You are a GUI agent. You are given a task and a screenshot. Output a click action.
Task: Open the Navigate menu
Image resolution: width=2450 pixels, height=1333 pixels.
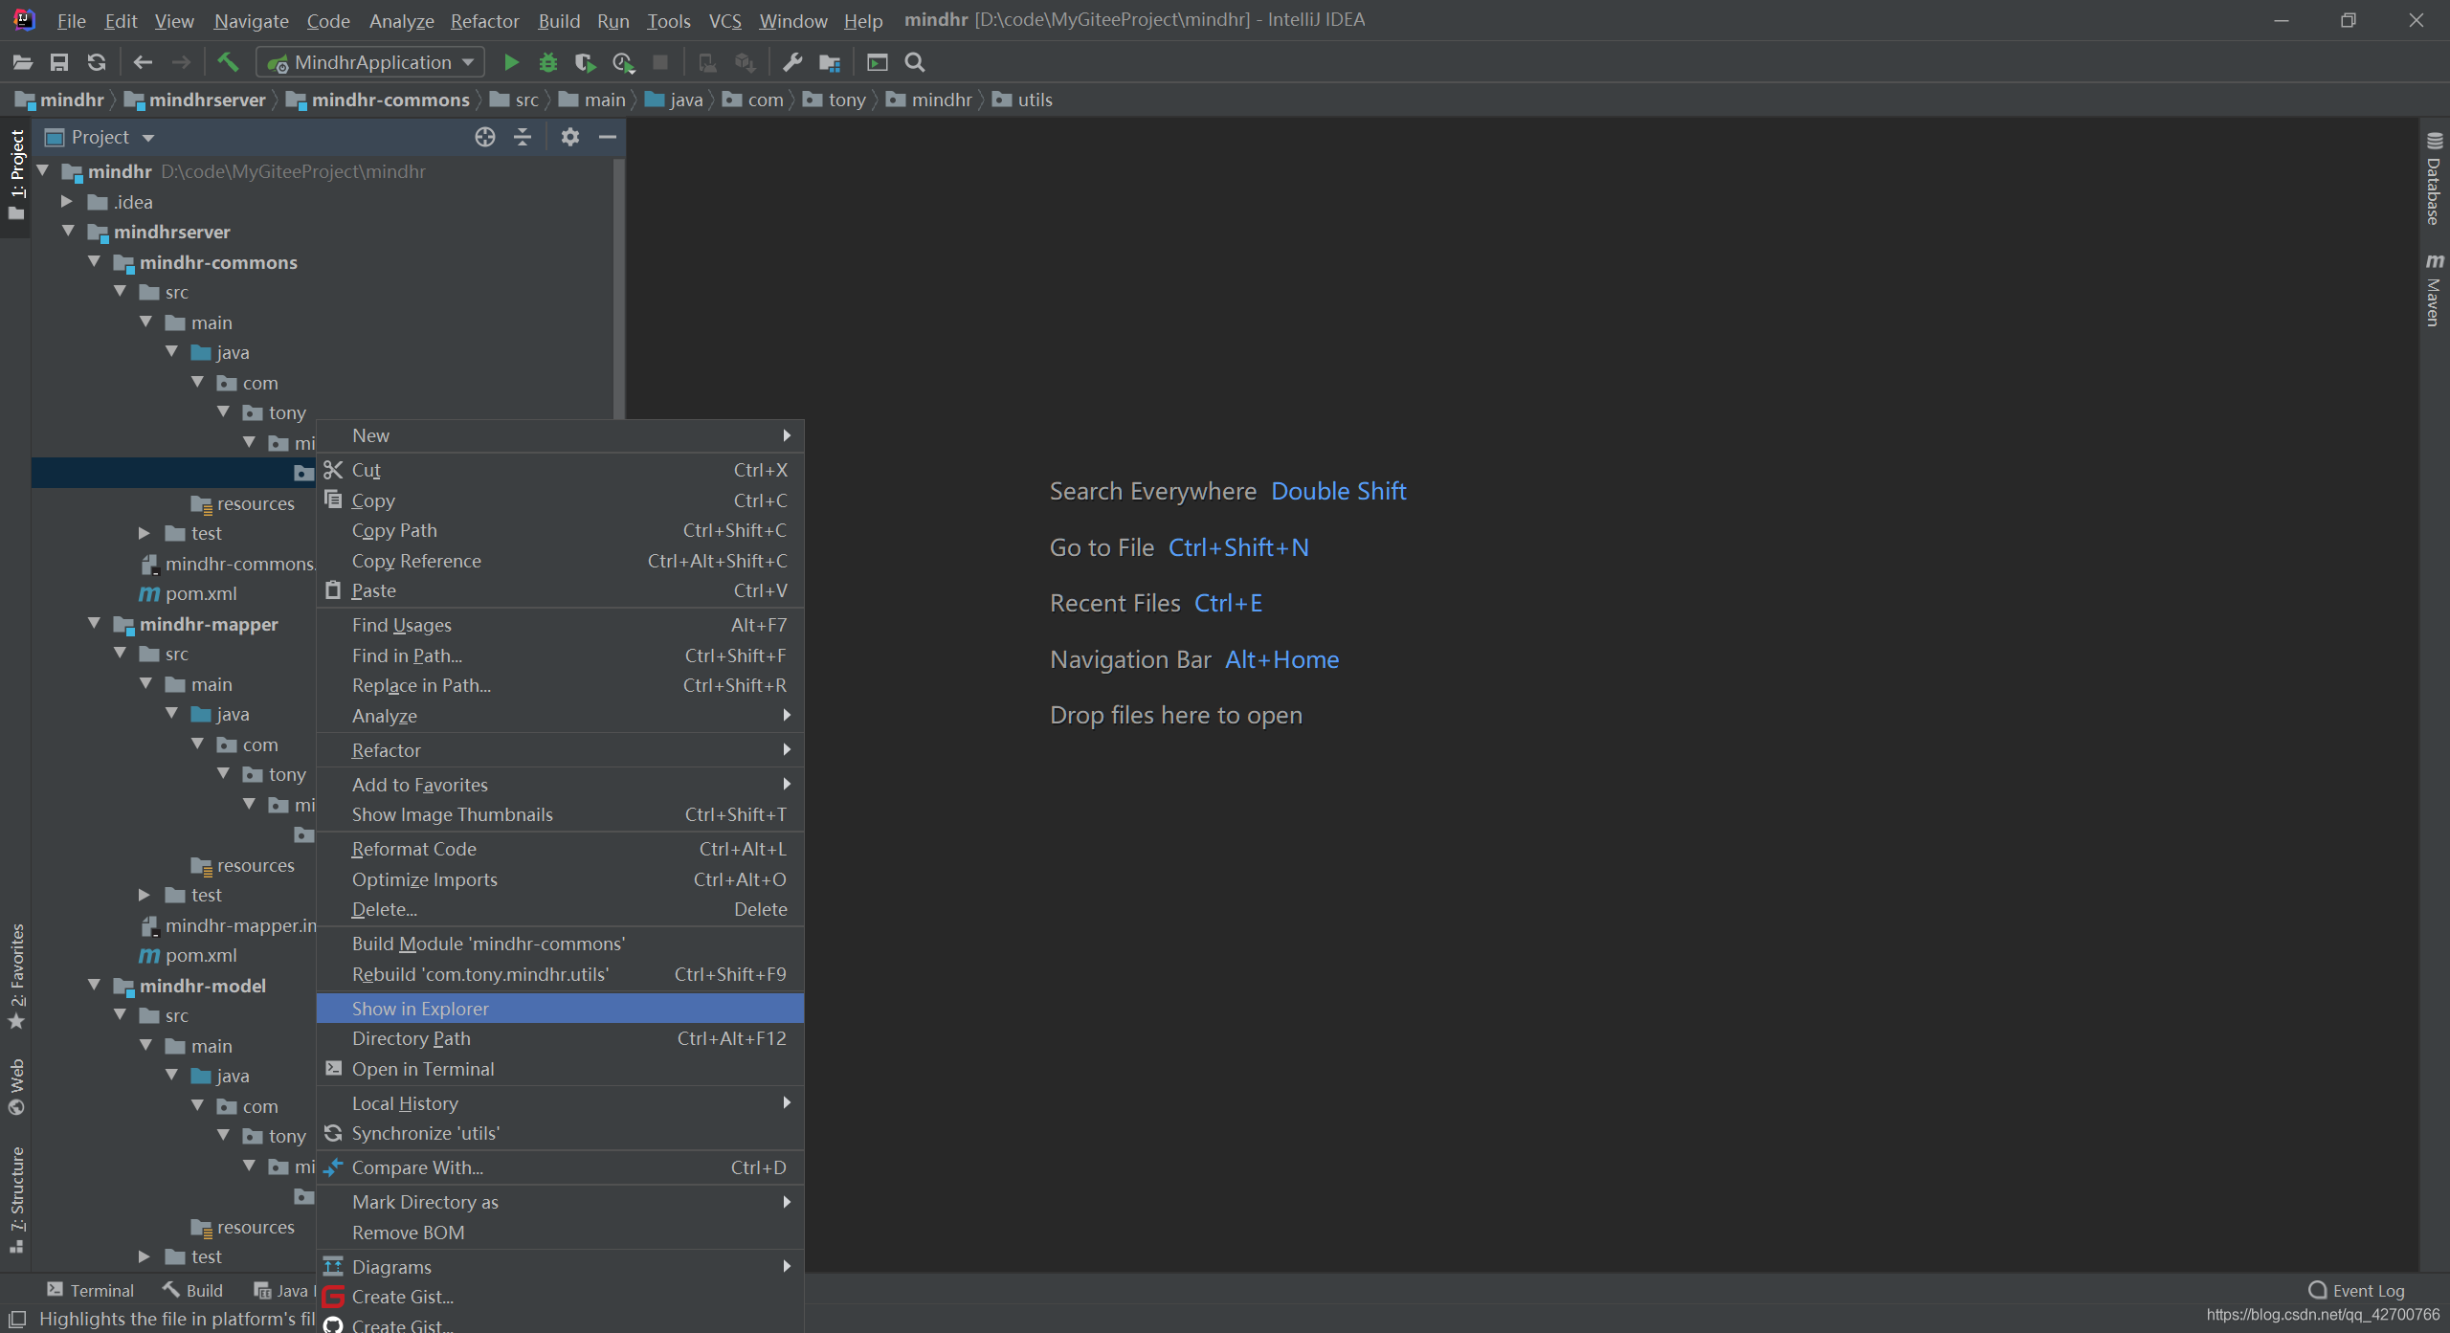click(x=251, y=20)
